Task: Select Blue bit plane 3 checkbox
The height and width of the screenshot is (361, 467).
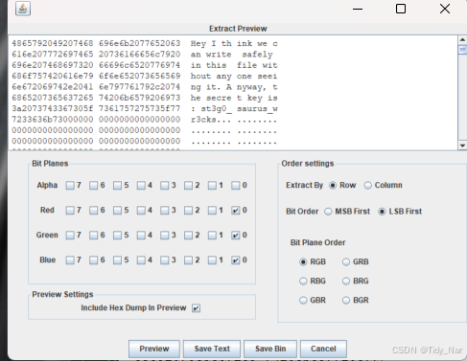Action: (164, 260)
